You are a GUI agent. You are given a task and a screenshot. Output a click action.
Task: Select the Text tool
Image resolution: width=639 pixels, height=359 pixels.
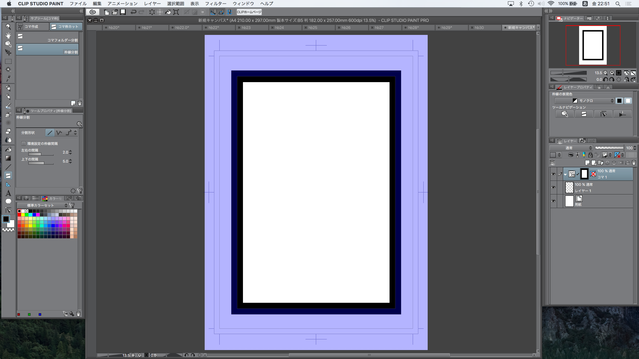click(8, 193)
